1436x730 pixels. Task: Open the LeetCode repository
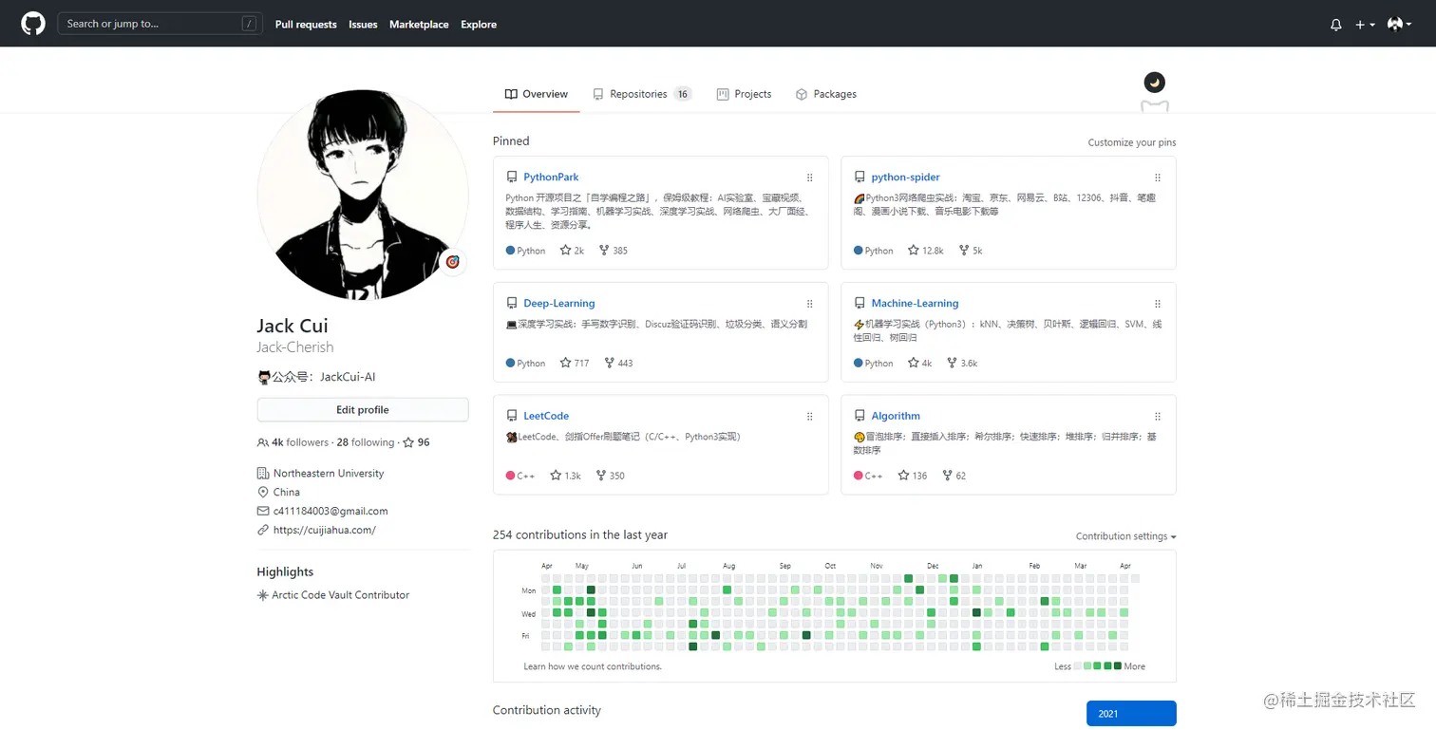point(546,416)
